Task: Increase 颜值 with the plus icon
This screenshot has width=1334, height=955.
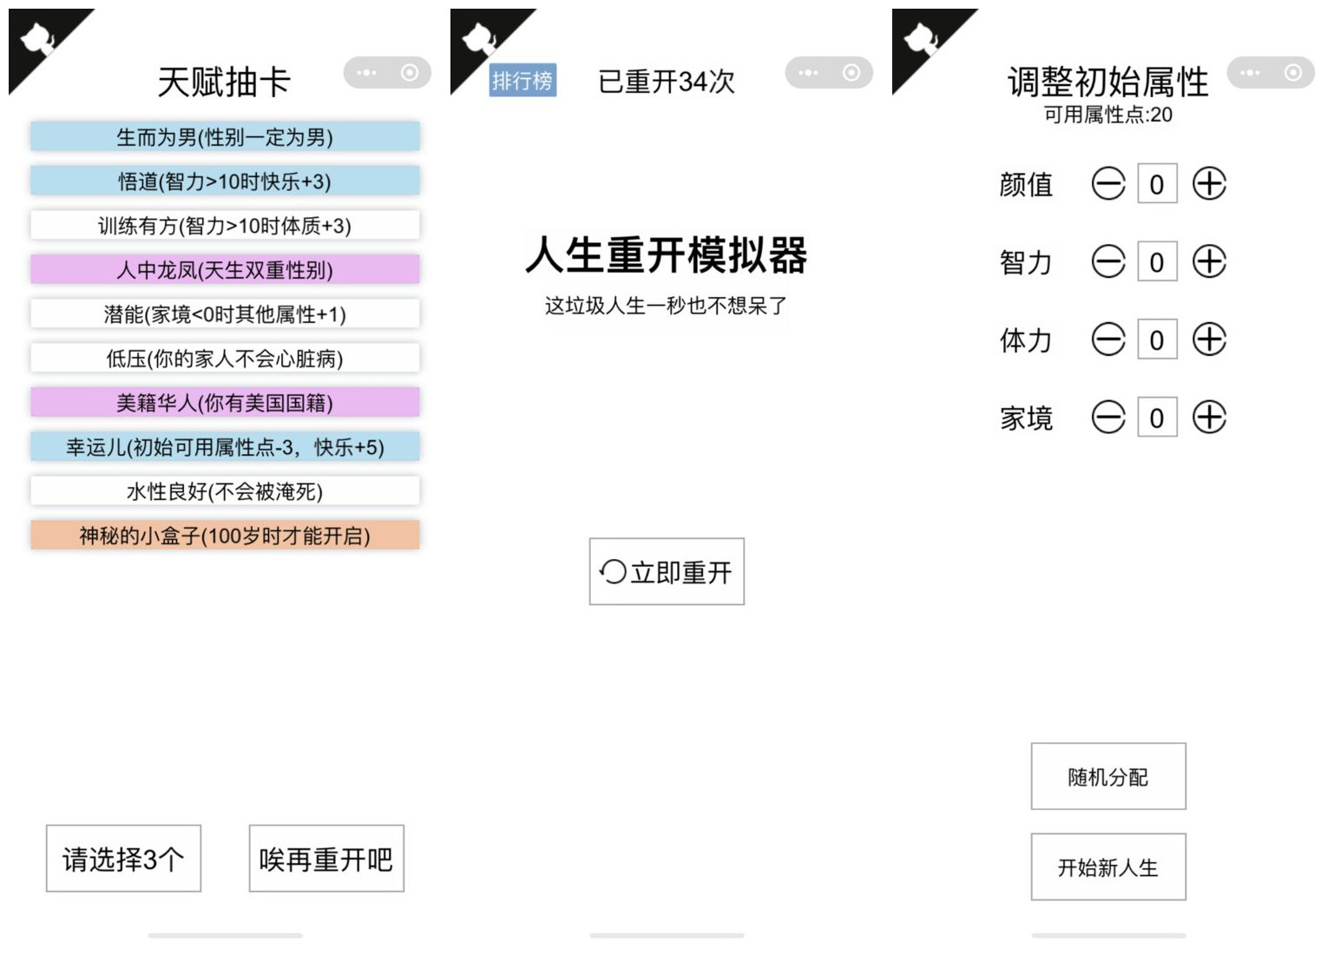Action: tap(1209, 184)
